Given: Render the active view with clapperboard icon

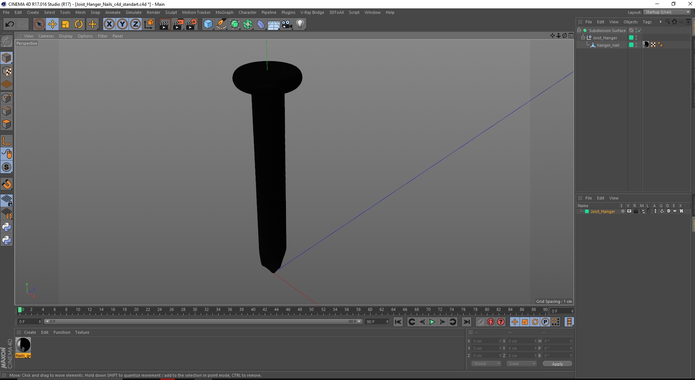Looking at the screenshot, I should [165, 24].
